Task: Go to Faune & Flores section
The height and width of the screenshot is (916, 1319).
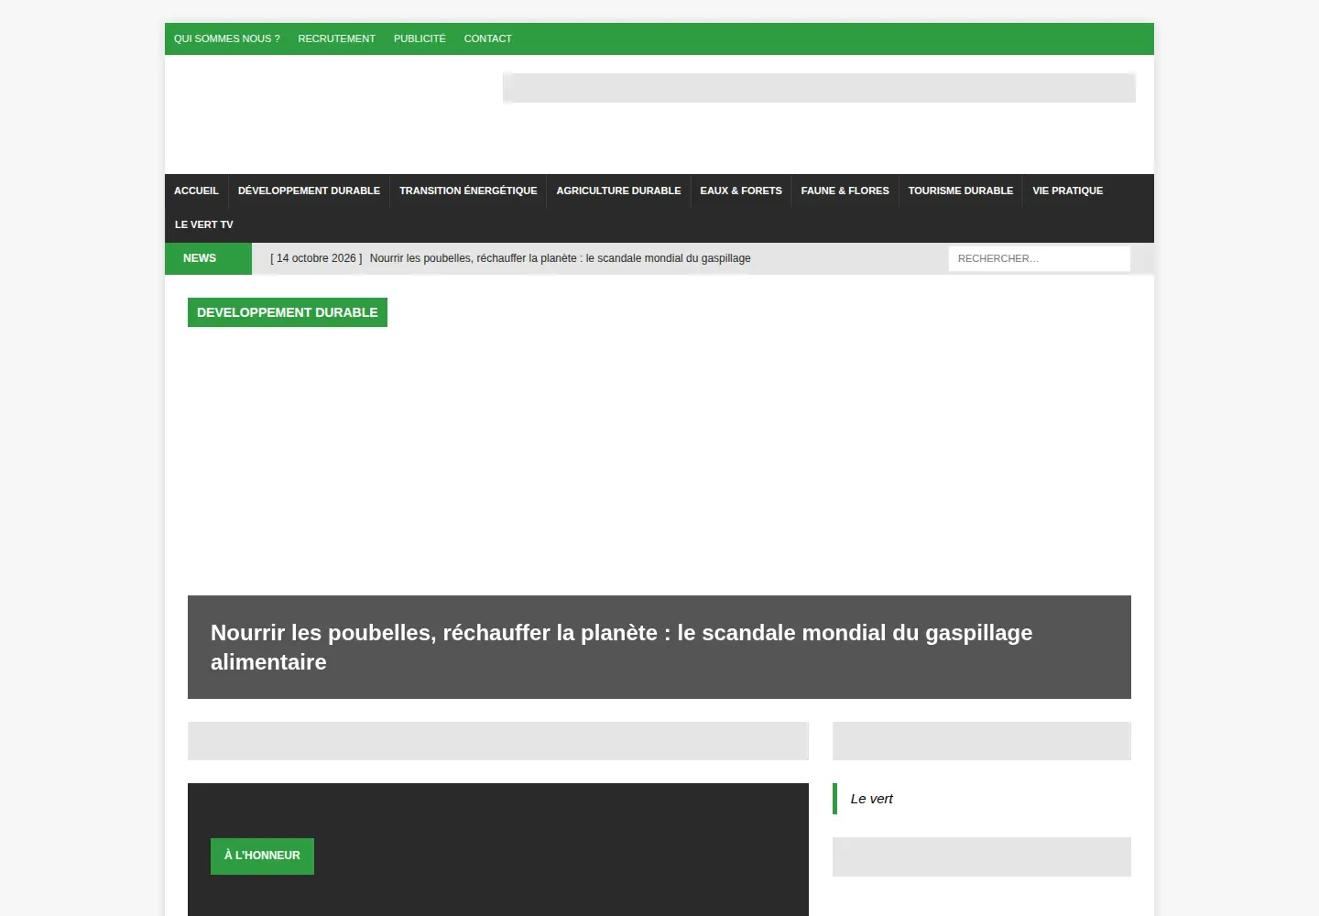Action: pyautogui.click(x=845, y=191)
